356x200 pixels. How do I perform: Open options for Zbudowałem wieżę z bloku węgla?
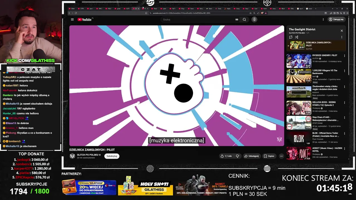pyautogui.click(x=345, y=87)
